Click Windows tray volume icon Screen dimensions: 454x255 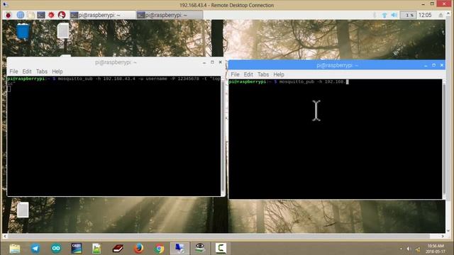pyautogui.click(x=409, y=249)
